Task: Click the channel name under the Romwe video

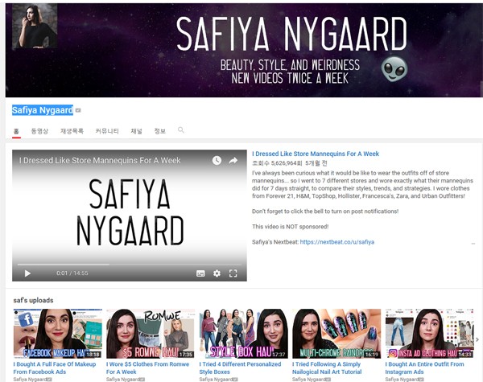Action: (123, 380)
